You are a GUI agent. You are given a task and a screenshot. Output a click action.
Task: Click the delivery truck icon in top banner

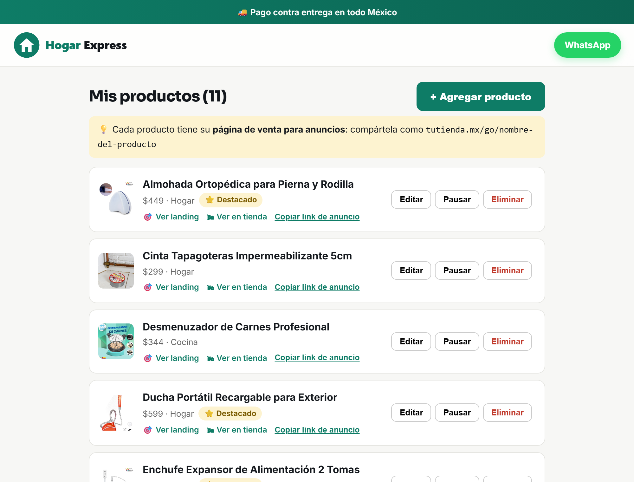243,12
